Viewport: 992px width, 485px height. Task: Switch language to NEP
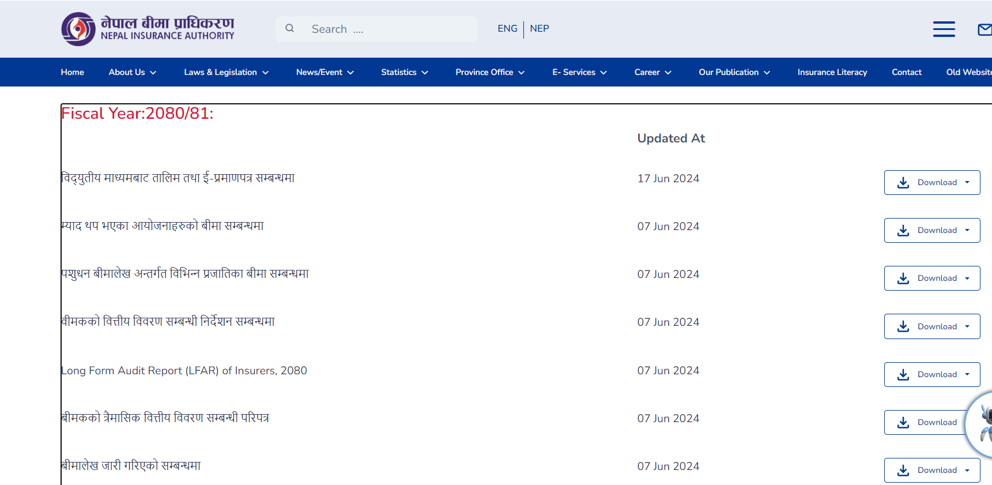click(539, 29)
